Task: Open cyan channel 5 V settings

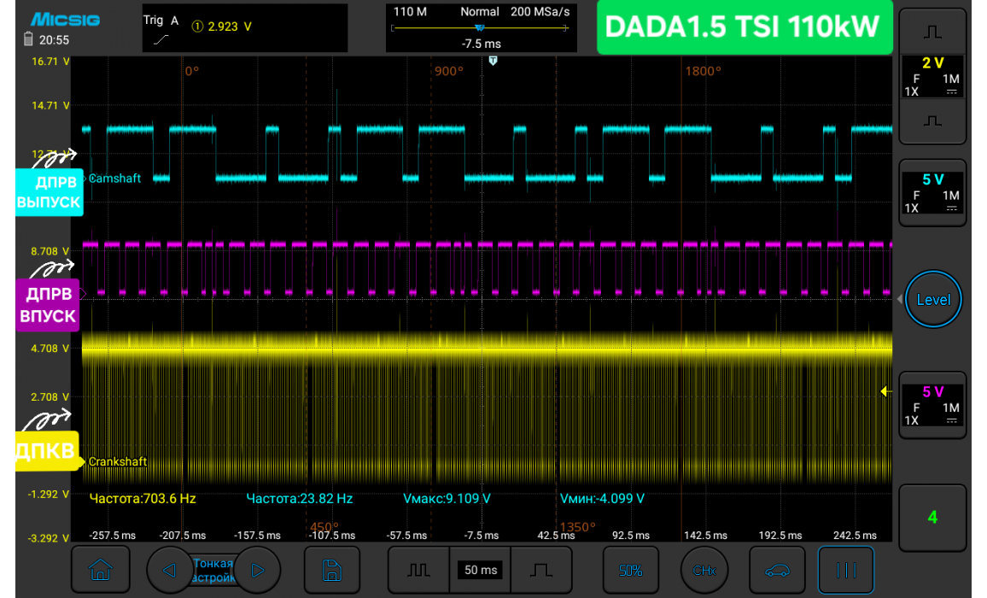Action: point(933,192)
